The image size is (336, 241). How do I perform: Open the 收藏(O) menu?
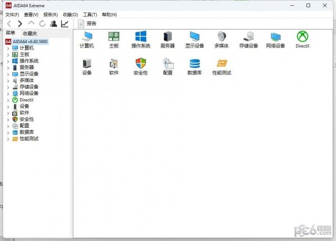(x=71, y=15)
